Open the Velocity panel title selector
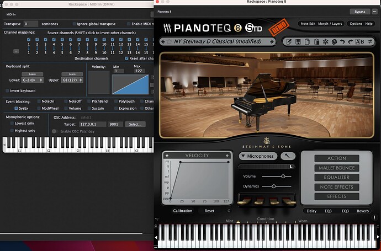381x251 pixels. tap(197, 156)
